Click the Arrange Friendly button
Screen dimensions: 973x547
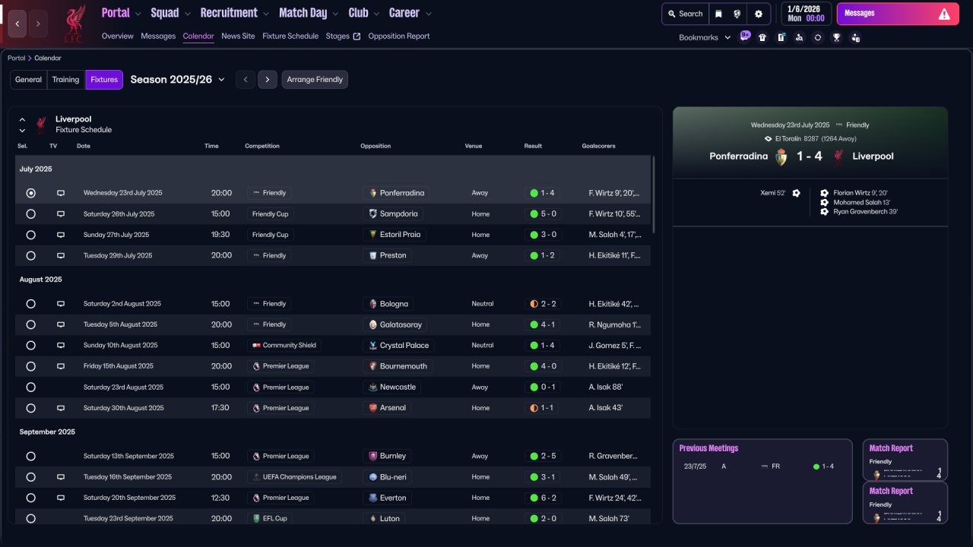click(x=315, y=80)
